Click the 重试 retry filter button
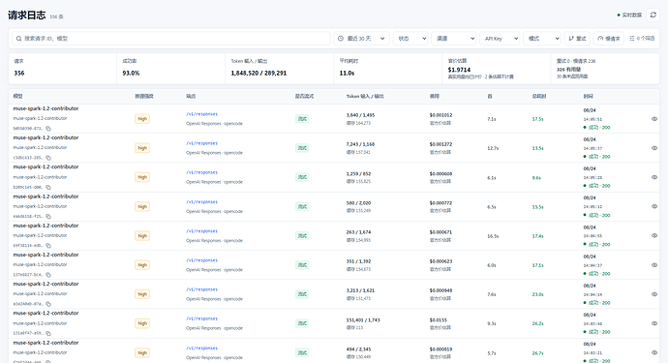Image resolution: width=668 pixels, height=363 pixels. (x=577, y=39)
